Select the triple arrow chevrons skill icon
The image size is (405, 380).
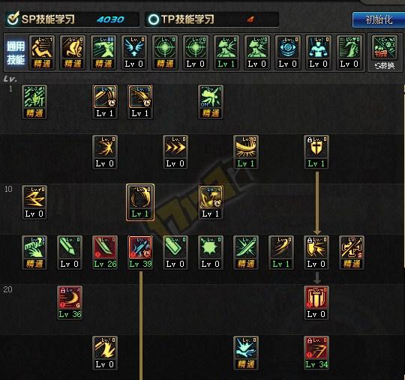pos(175,152)
